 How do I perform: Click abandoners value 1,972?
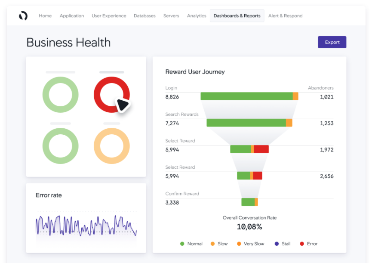[327, 150]
